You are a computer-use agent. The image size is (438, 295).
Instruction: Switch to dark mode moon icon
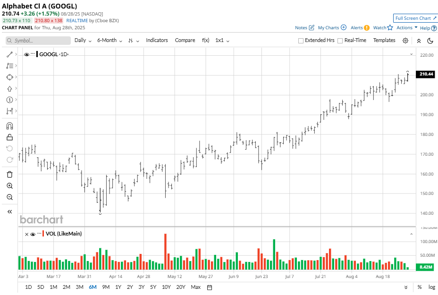[x=430, y=41]
